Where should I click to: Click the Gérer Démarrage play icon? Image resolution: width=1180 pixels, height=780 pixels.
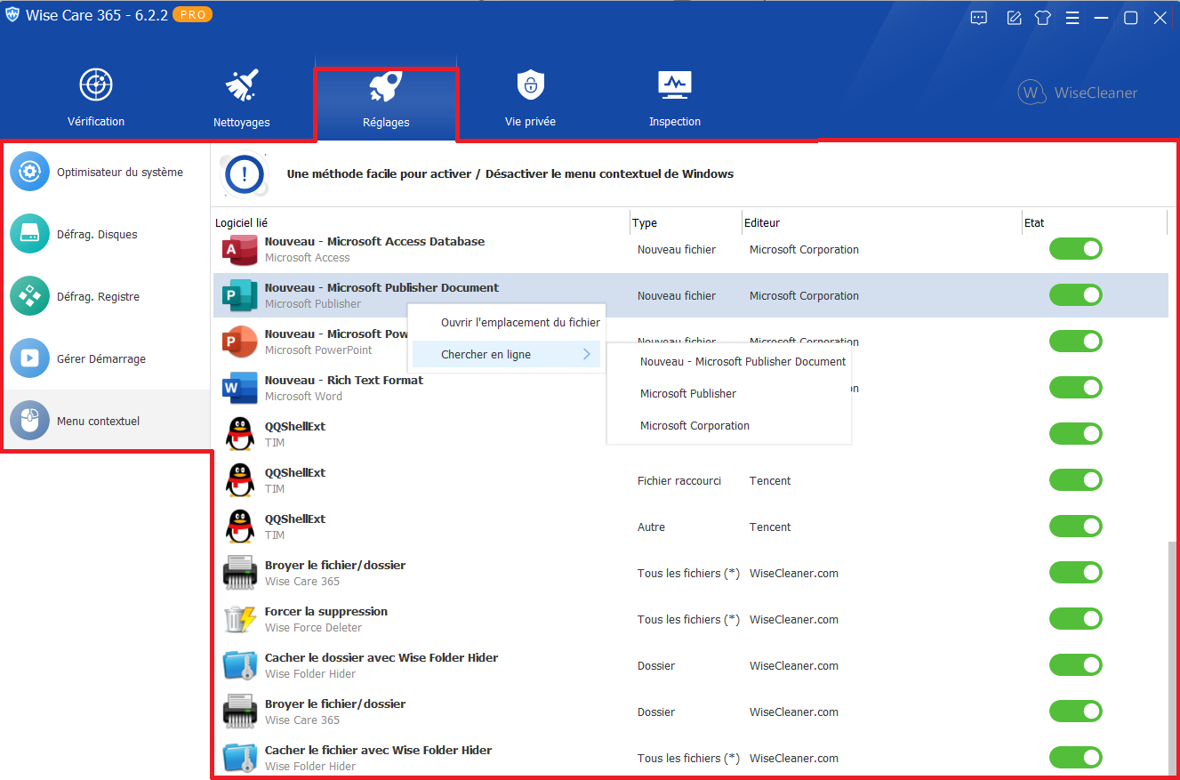pos(30,358)
